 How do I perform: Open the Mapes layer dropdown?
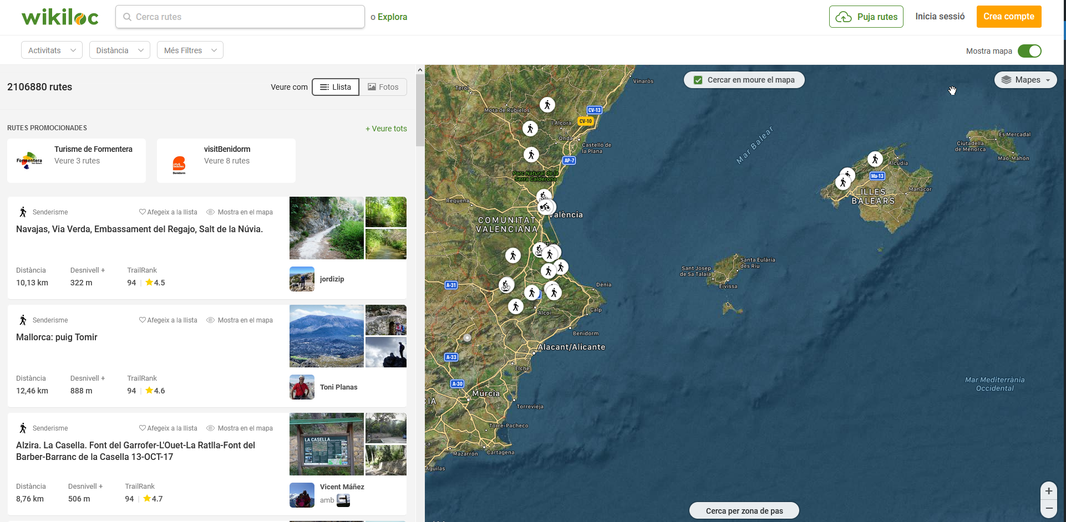1026,80
